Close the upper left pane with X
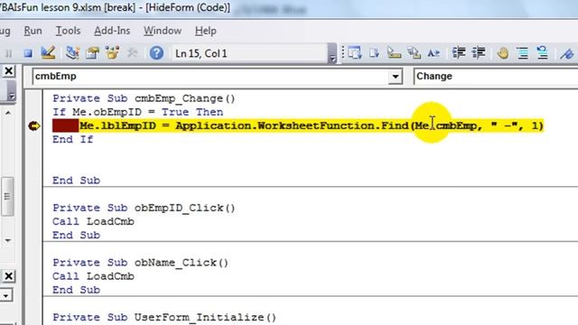This screenshot has height=325, width=578. click(8, 70)
